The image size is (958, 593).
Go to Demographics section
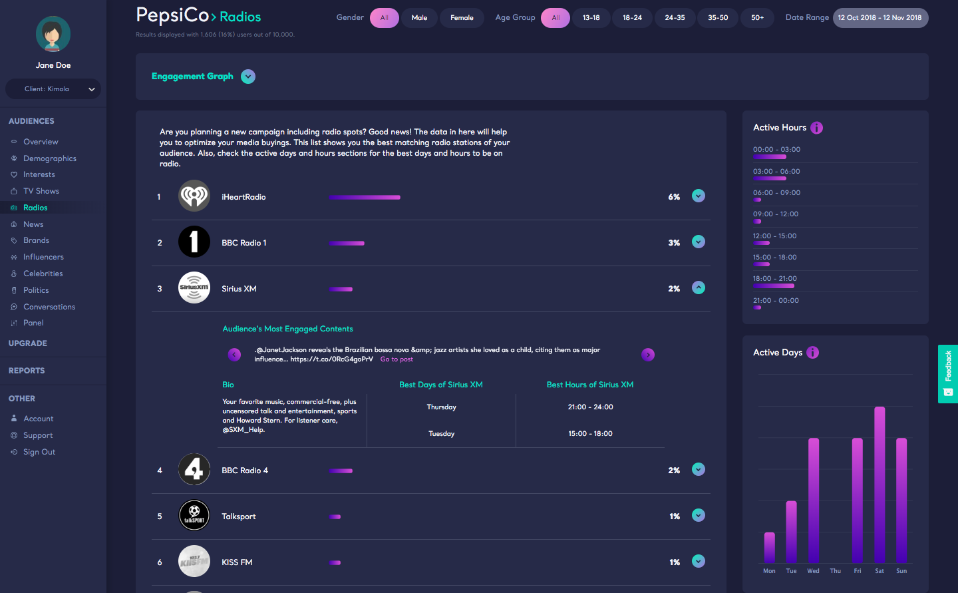(50, 158)
